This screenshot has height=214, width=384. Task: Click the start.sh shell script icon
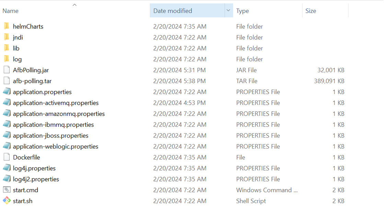[x=6, y=201]
